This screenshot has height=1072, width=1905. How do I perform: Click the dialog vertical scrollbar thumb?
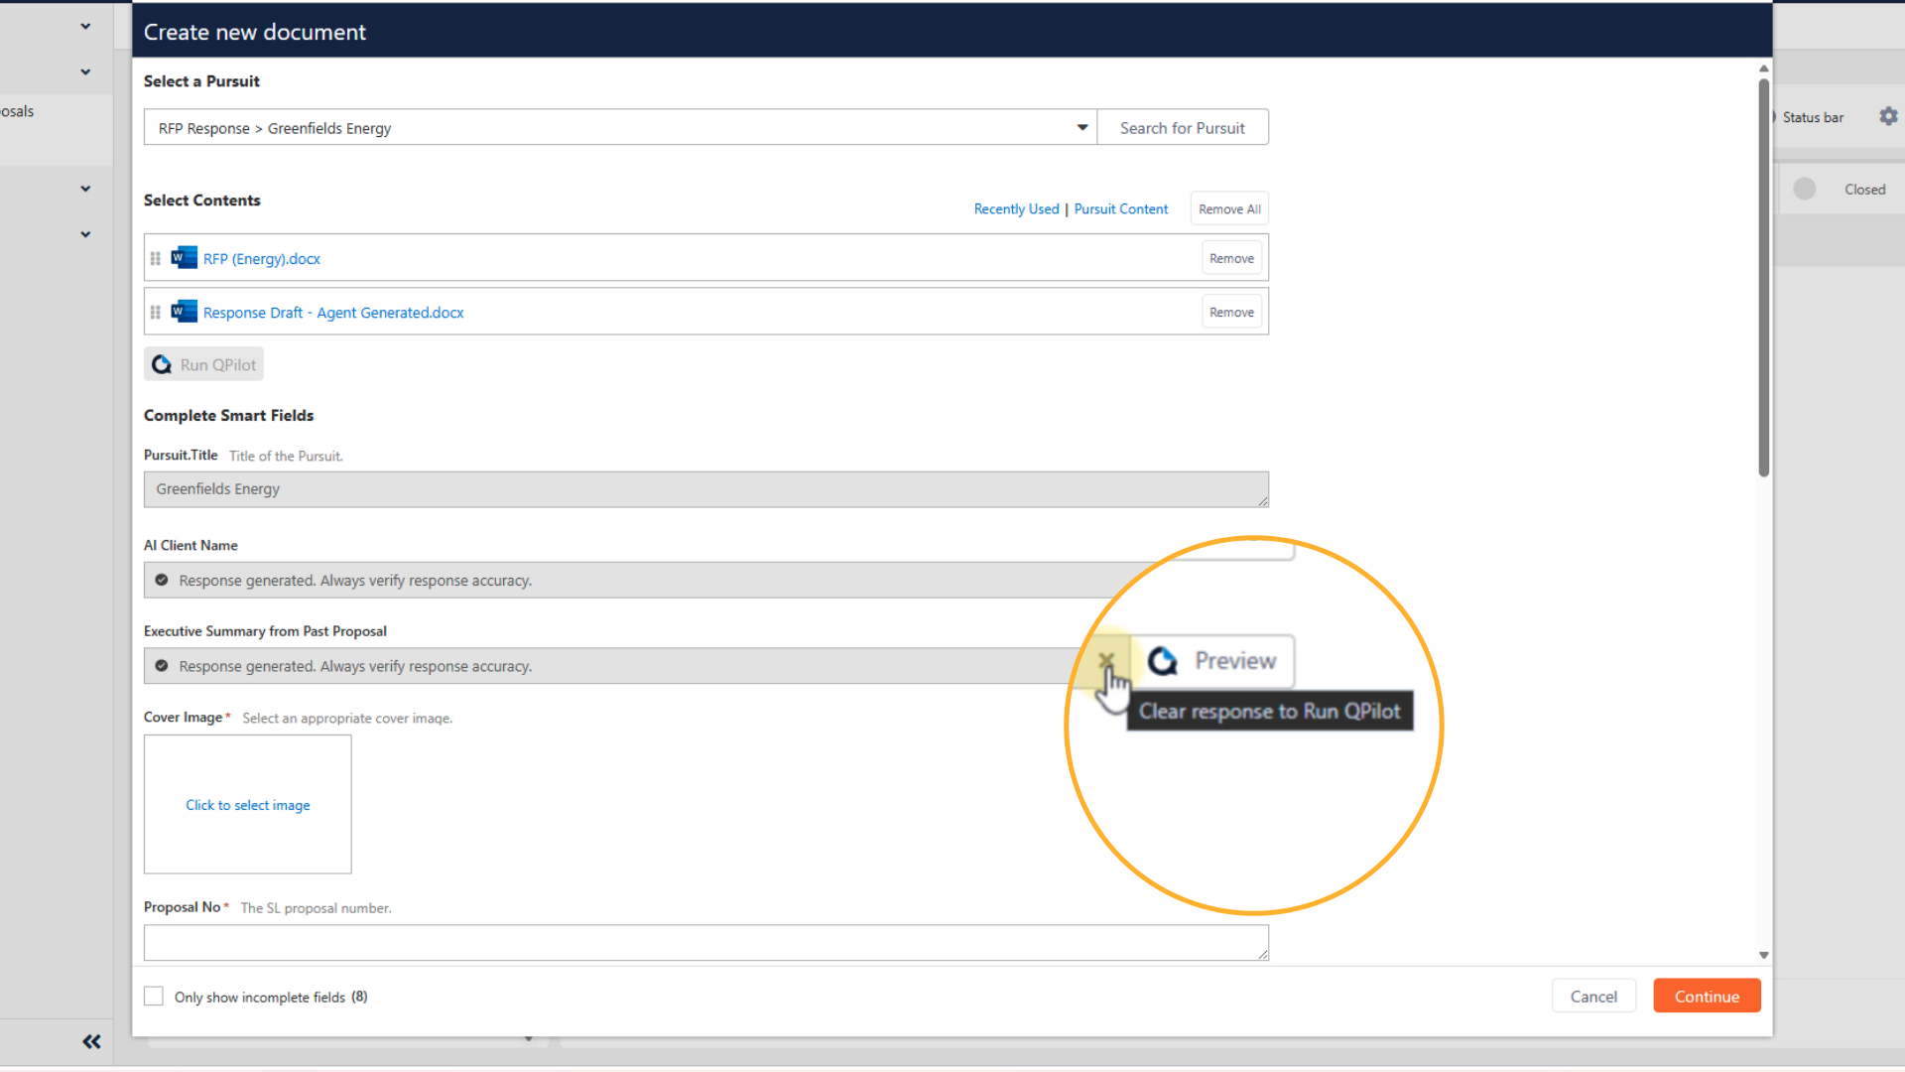(x=1763, y=278)
